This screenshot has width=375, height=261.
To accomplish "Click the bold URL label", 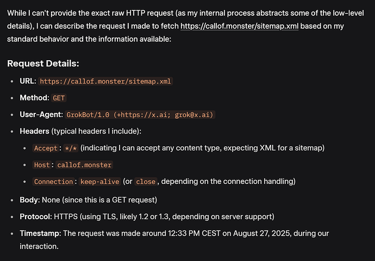I will coord(28,81).
